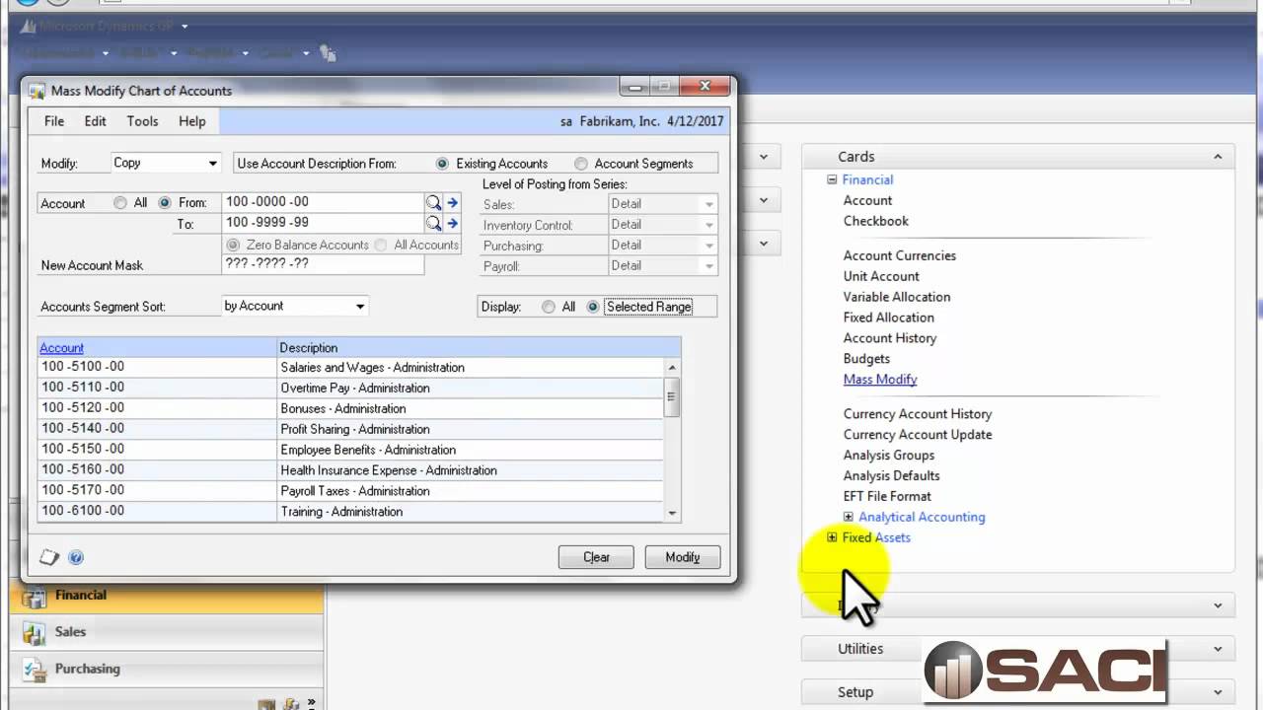
Task: Open the Sales posting level dropdown
Action: click(x=708, y=204)
